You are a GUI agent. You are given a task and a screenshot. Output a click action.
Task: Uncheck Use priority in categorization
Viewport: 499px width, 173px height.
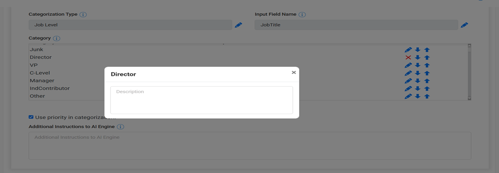(x=31, y=117)
